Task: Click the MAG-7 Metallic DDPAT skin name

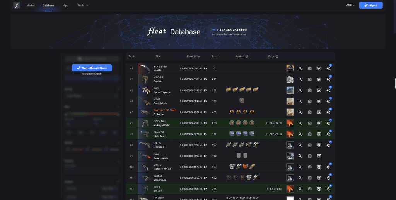Action: [x=162, y=169]
